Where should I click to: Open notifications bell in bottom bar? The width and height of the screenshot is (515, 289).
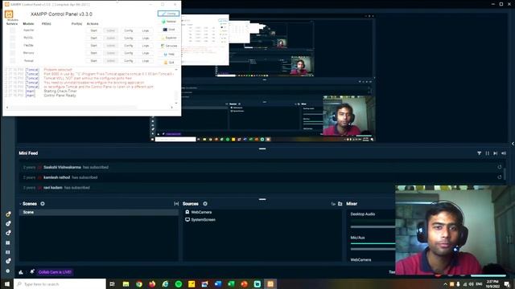[32, 271]
